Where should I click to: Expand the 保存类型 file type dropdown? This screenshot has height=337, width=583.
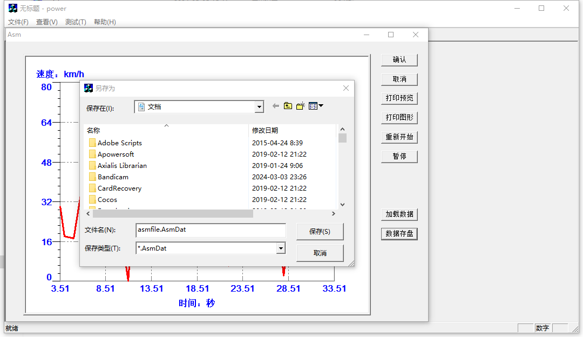tap(280, 248)
